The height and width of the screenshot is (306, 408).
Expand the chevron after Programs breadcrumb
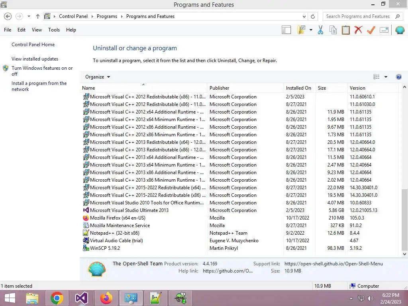[x=122, y=16]
